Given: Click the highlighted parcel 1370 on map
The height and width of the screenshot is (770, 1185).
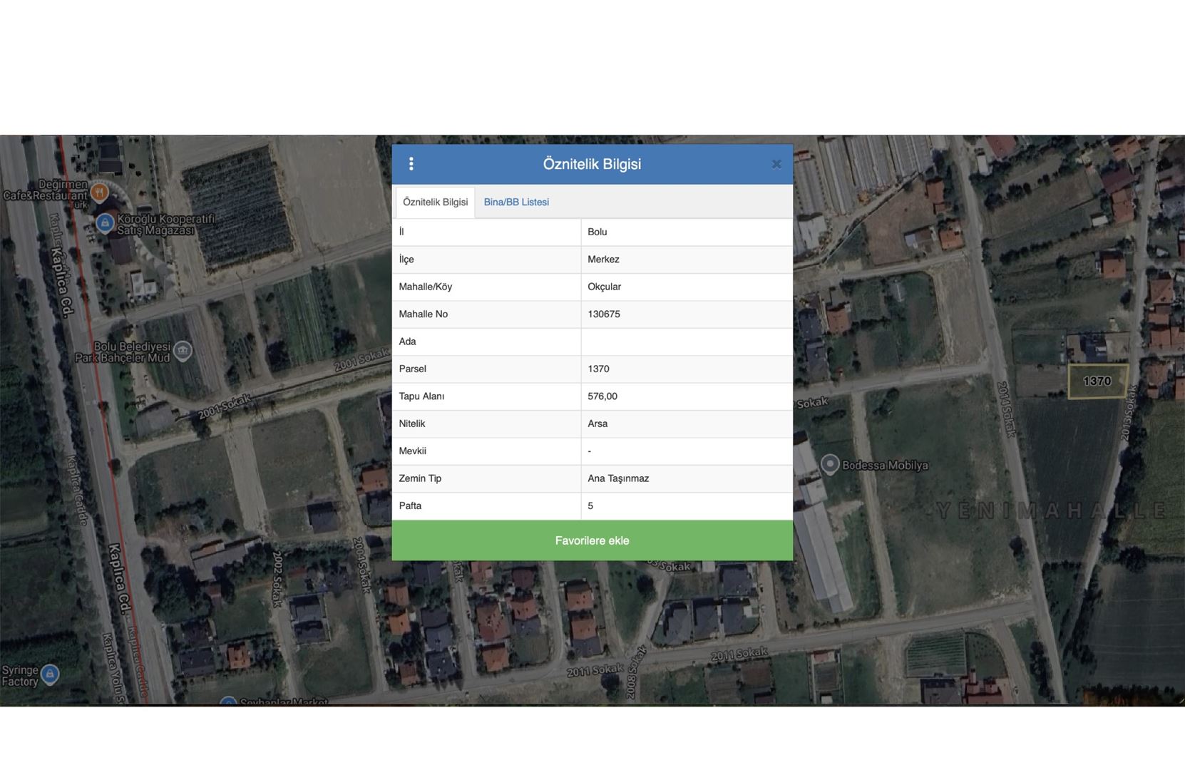Looking at the screenshot, I should (1097, 381).
